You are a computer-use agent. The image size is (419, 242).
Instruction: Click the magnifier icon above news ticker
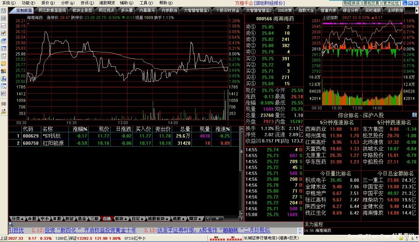tap(11, 224)
